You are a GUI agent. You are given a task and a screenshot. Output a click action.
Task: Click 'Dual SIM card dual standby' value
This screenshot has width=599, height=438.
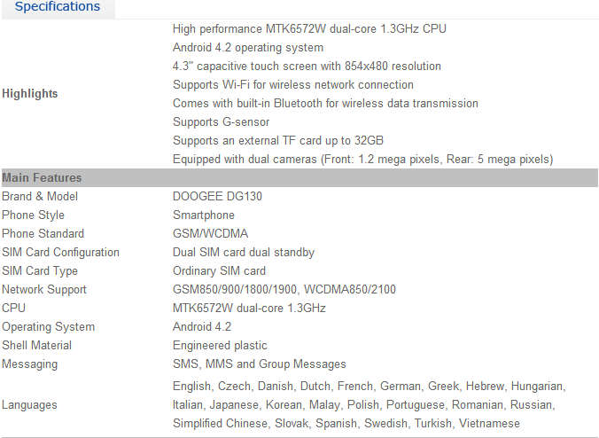(244, 253)
